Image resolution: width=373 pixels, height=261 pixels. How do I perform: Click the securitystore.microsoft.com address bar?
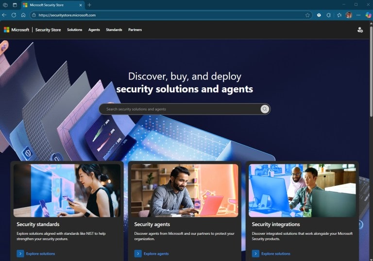[x=171, y=15]
